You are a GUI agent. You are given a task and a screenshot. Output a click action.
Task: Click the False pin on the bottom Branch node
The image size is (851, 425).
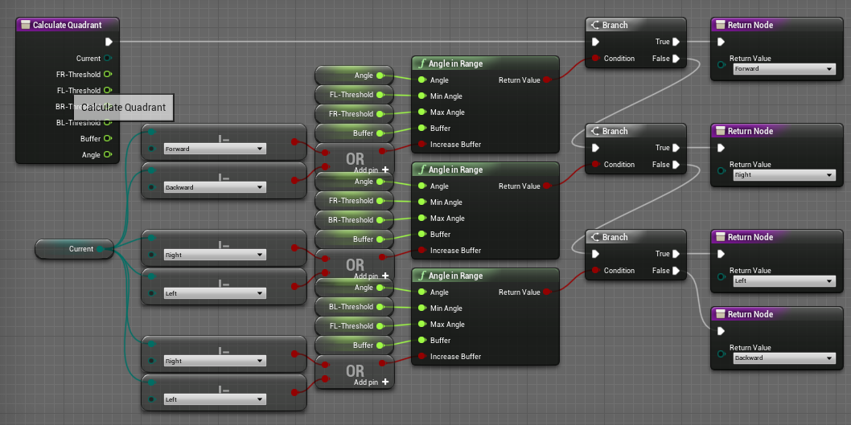[676, 271]
